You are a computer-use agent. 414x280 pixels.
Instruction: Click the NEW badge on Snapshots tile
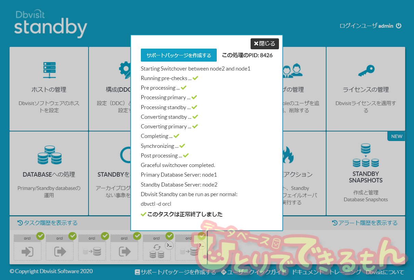coord(396,136)
